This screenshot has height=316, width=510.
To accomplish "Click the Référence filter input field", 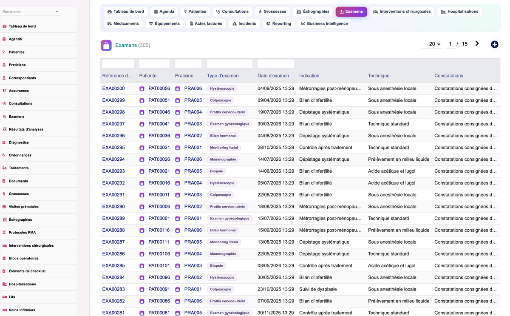I will click(118, 64).
